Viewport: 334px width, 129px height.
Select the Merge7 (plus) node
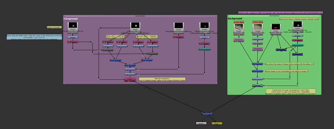pyautogui.click(x=147, y=60)
